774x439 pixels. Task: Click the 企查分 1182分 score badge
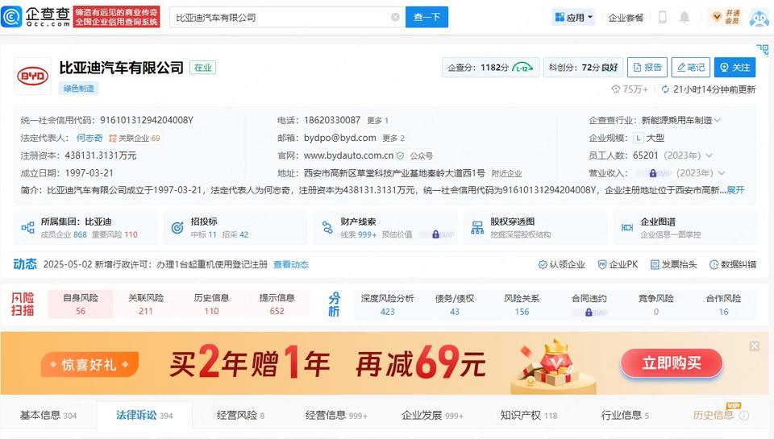[x=491, y=68]
